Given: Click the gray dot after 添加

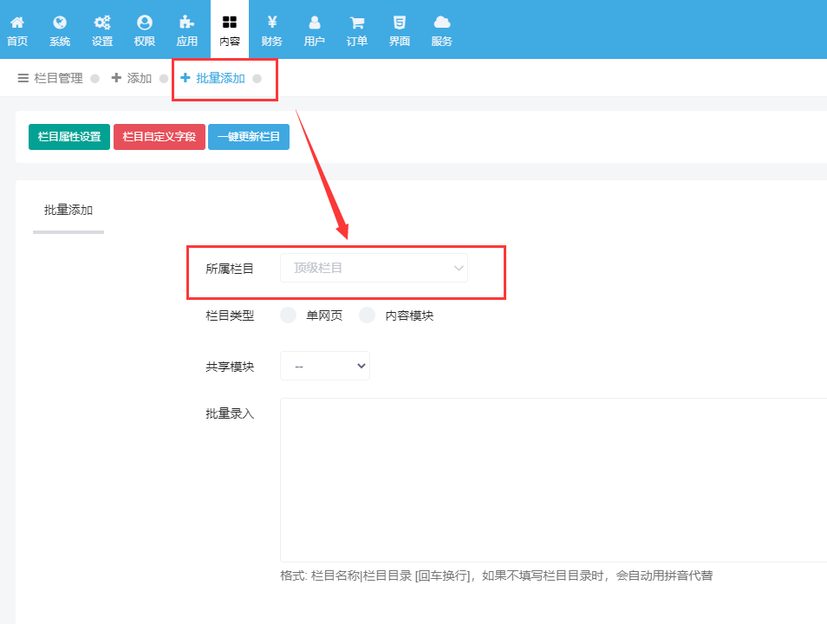Looking at the screenshot, I should tap(164, 79).
